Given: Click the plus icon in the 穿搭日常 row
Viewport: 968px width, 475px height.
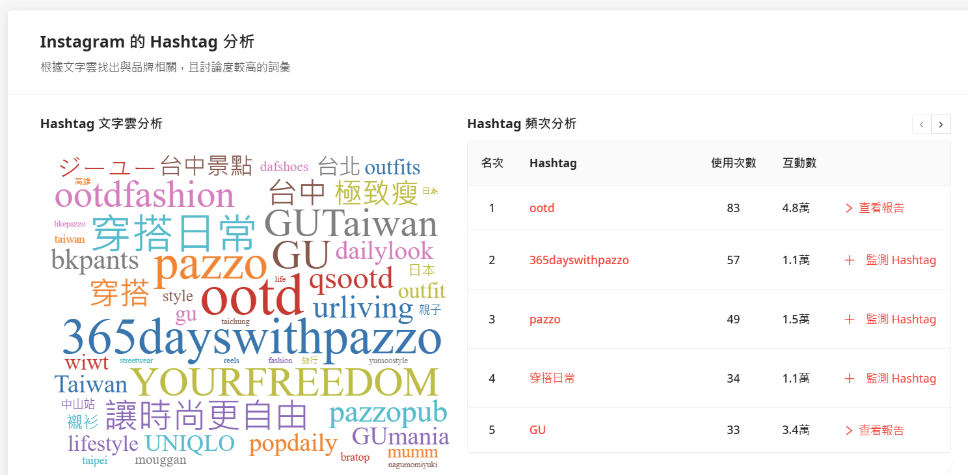Looking at the screenshot, I should tap(849, 379).
